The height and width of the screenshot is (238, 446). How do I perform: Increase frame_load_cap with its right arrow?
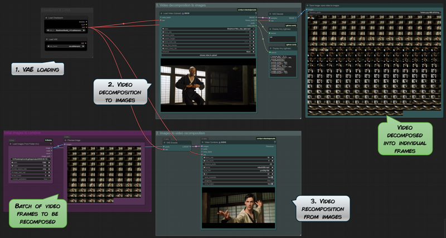click(254, 42)
